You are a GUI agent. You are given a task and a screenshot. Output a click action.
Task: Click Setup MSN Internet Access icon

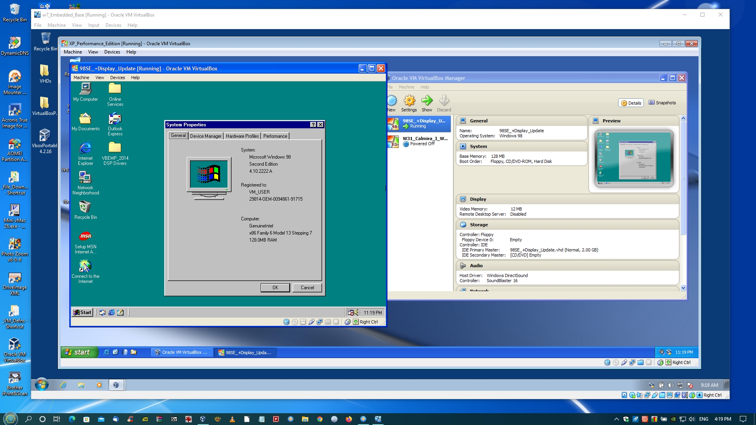(85, 242)
